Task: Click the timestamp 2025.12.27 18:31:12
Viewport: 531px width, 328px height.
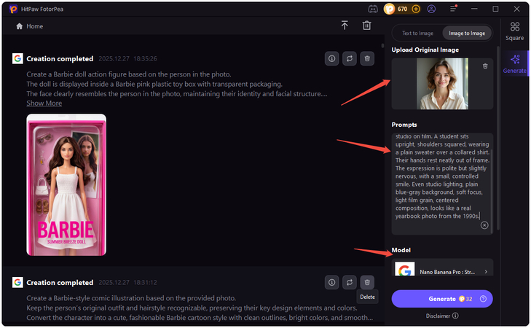Action: (127, 282)
